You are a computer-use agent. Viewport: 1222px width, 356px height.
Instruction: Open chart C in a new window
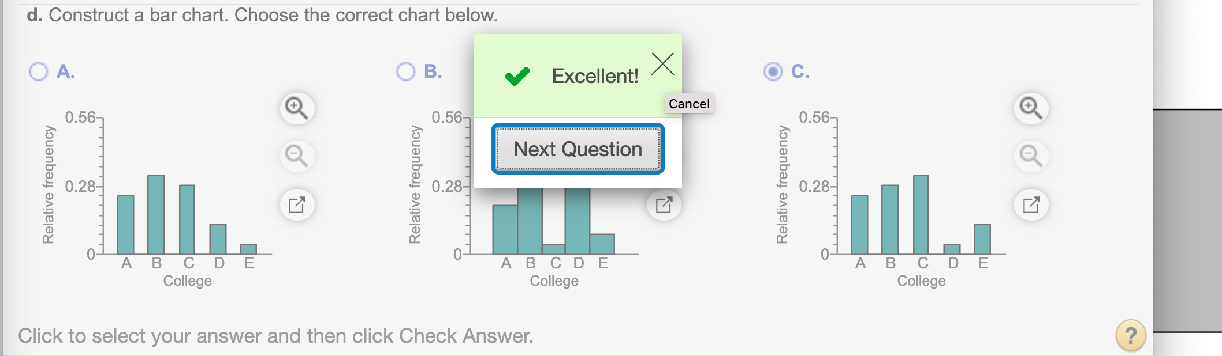click(x=1031, y=204)
